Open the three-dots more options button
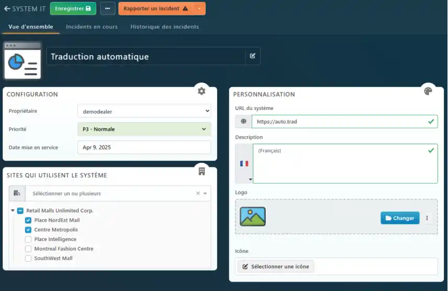 click(108, 8)
